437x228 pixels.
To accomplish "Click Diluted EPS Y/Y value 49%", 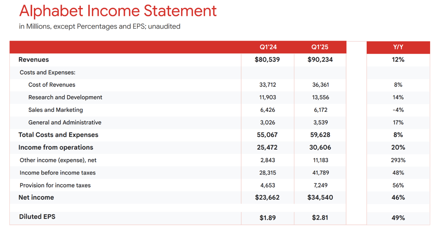I will [398, 218].
